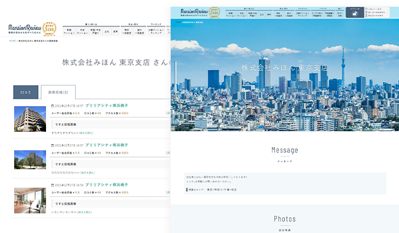This screenshot has width=399, height=233.
Task: Open 全国マンションランキング in right page nav
Action: tap(302, 14)
